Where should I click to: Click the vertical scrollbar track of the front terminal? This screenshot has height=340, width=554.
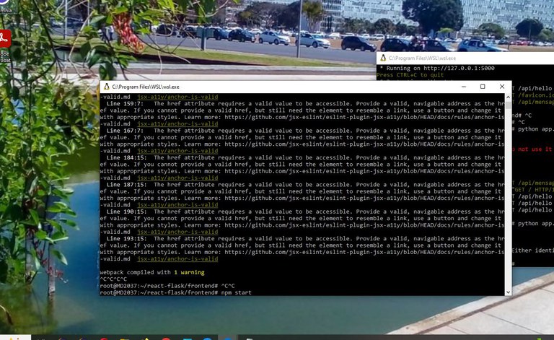tap(509, 217)
